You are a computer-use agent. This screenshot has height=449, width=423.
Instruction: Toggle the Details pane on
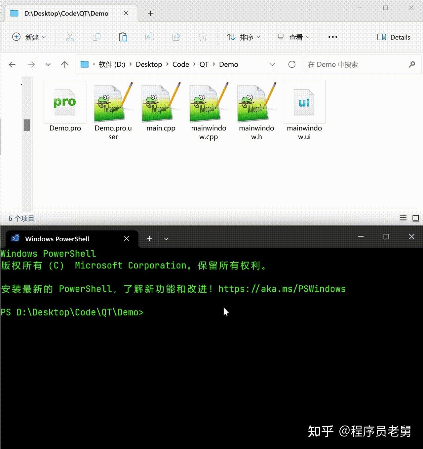pos(393,37)
